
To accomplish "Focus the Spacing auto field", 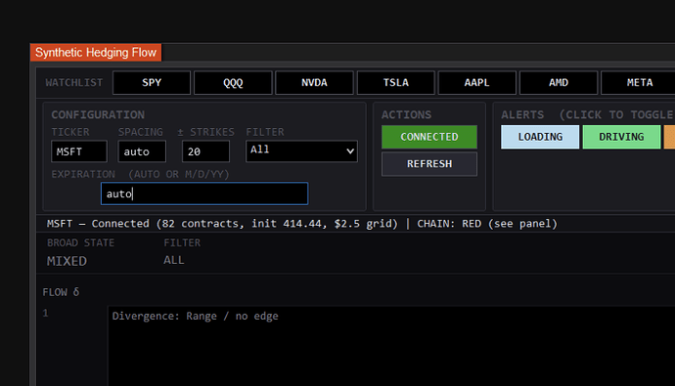I will [x=142, y=151].
